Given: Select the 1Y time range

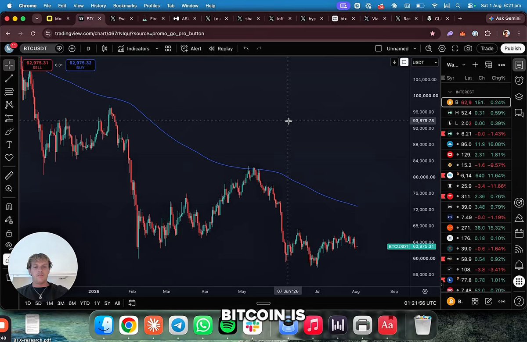Looking at the screenshot, I should (97, 303).
